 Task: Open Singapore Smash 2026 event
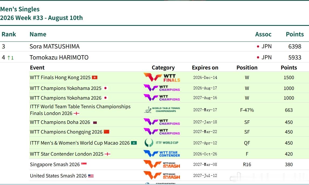[x=55, y=165]
